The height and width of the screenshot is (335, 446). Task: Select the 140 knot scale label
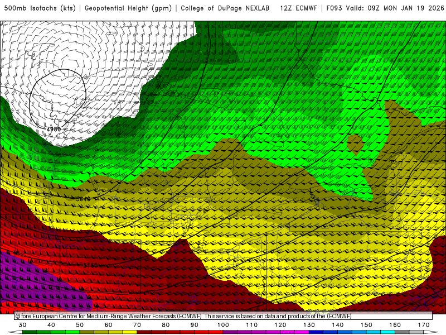(x=338, y=325)
